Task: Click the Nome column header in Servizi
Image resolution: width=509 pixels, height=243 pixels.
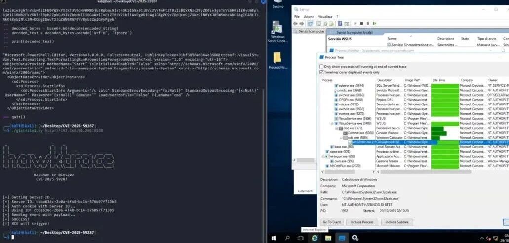Action: [392, 39]
